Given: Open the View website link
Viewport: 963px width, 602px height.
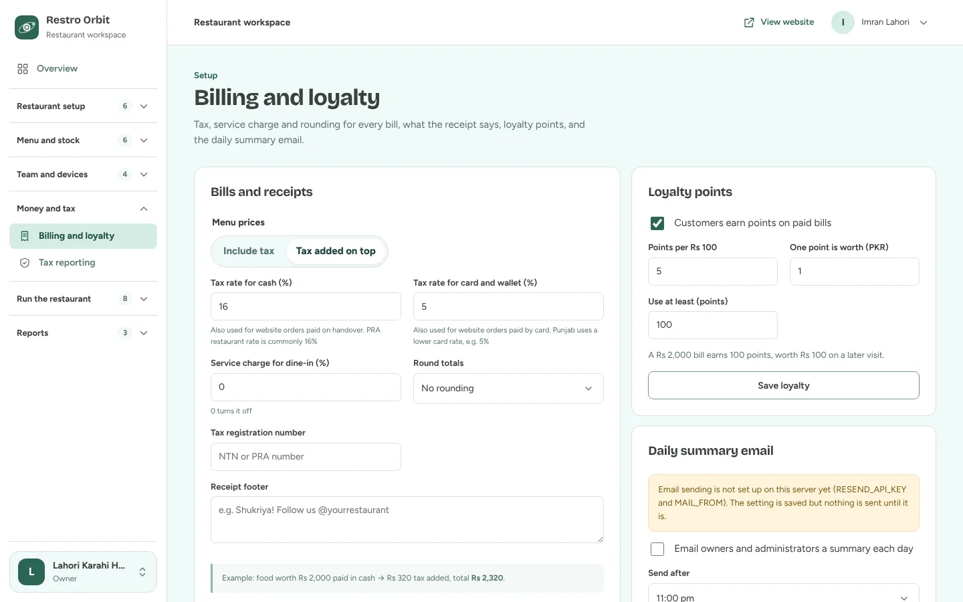Looking at the screenshot, I should 779,22.
